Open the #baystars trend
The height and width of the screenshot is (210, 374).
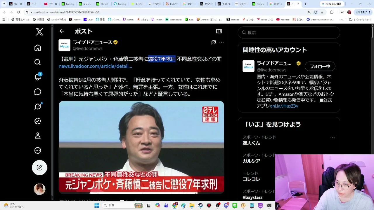pos(252,197)
